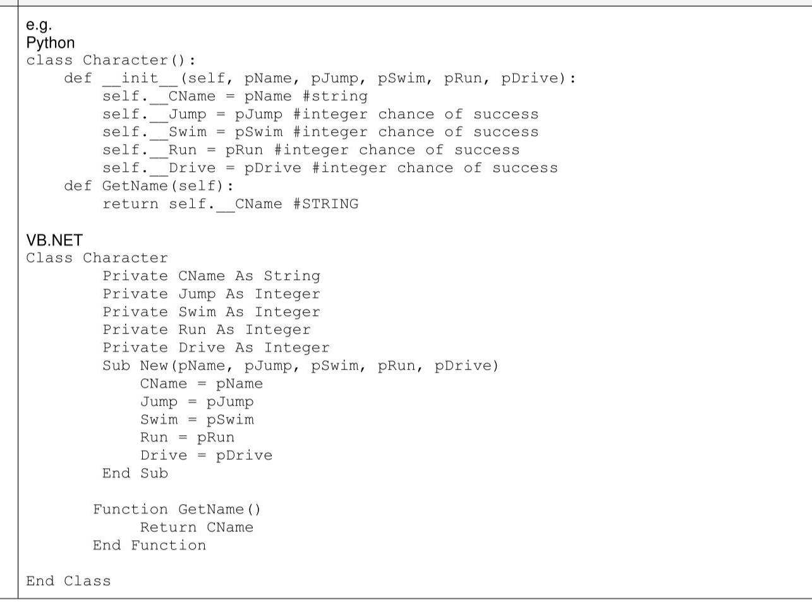Click the "def GetName(self):" line
The width and height of the screenshot is (812, 604).
(x=148, y=186)
